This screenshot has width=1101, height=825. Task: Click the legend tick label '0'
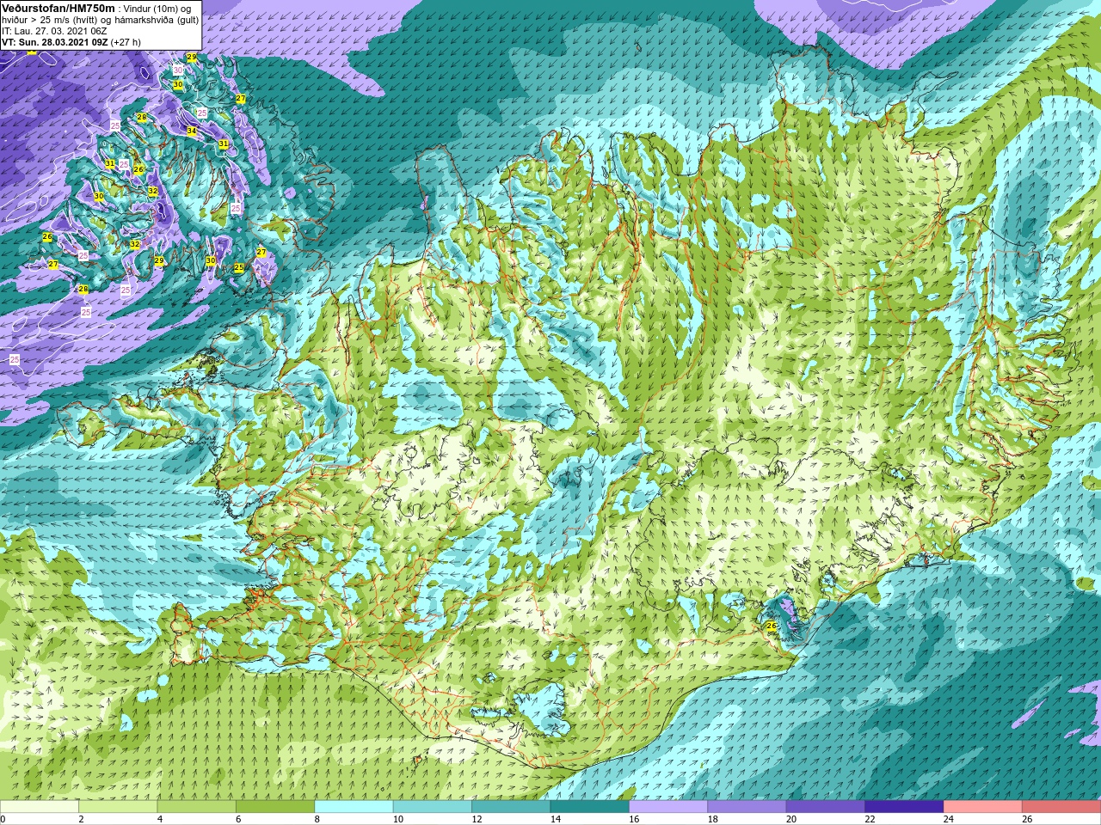[3, 819]
